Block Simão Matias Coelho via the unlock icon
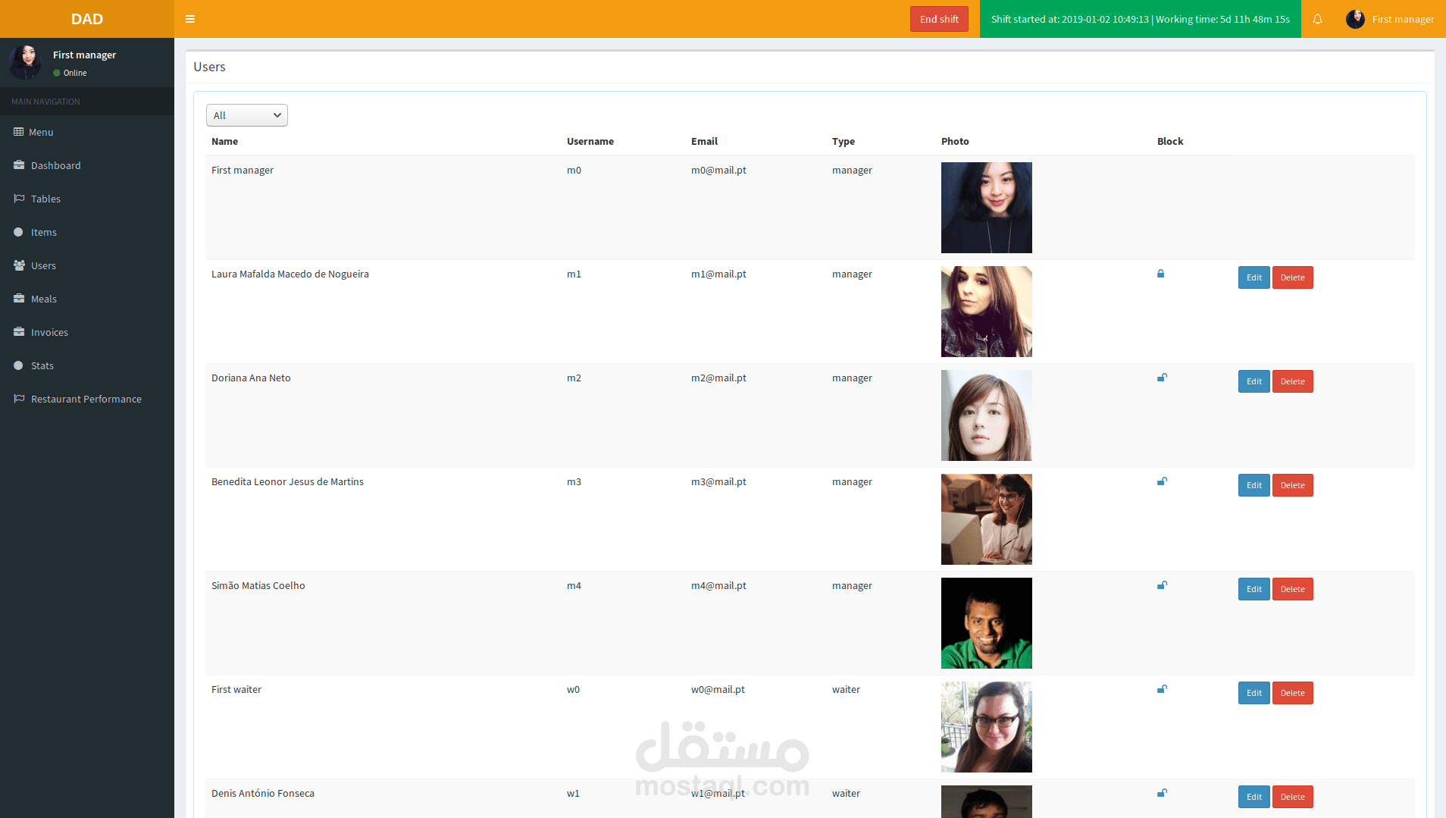1446x818 pixels. click(1162, 585)
